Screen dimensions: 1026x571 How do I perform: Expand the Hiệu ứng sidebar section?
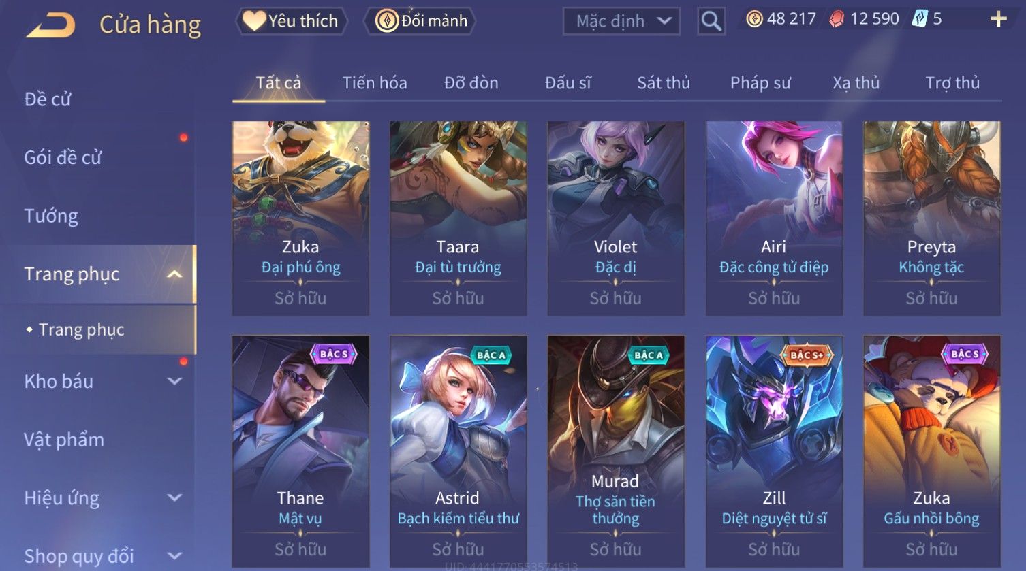point(175,497)
